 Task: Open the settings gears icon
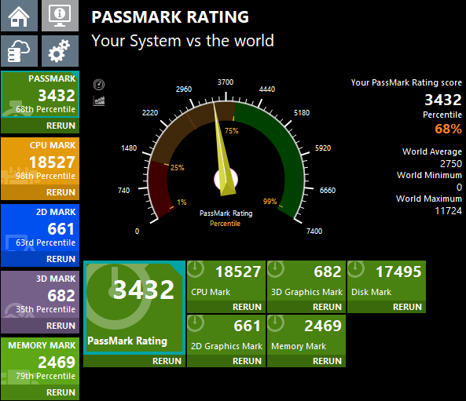tap(60, 51)
